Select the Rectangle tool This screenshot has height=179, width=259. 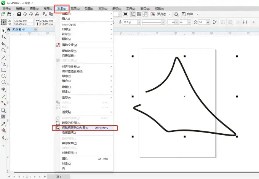3,70
